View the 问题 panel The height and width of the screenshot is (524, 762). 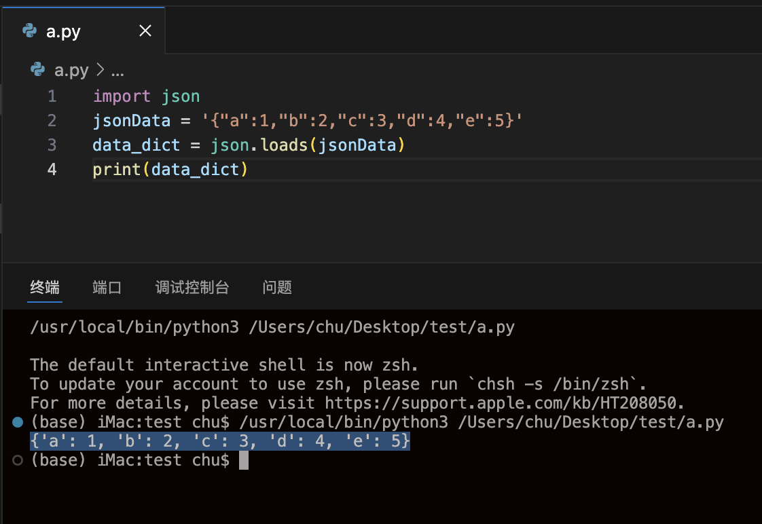click(x=277, y=287)
